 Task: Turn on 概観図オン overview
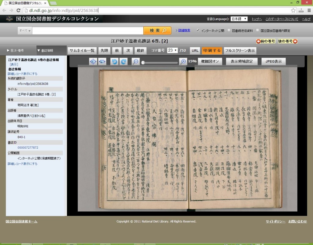pos(210,61)
